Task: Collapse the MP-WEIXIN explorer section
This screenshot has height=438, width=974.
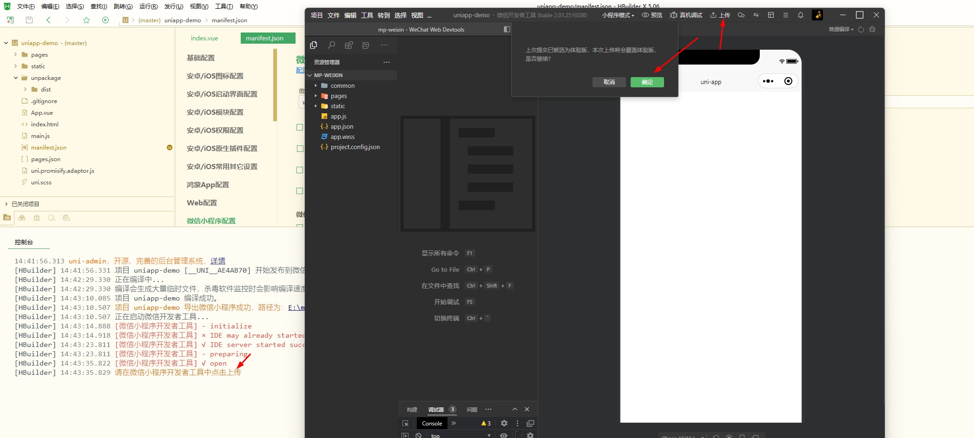Action: pyautogui.click(x=310, y=75)
